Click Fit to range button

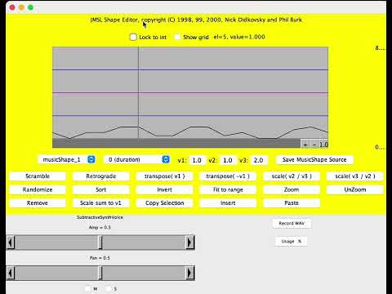pos(228,189)
